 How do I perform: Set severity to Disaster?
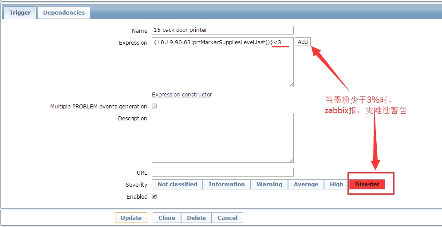[367, 184]
